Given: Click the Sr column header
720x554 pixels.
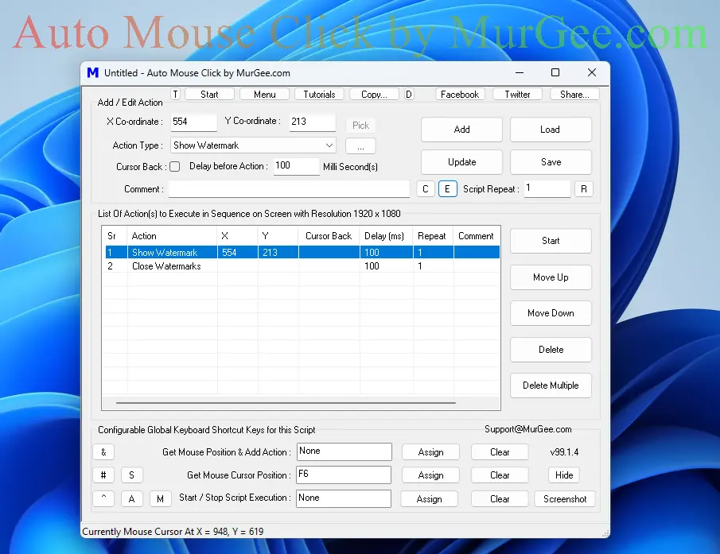Looking at the screenshot, I should pyautogui.click(x=115, y=236).
